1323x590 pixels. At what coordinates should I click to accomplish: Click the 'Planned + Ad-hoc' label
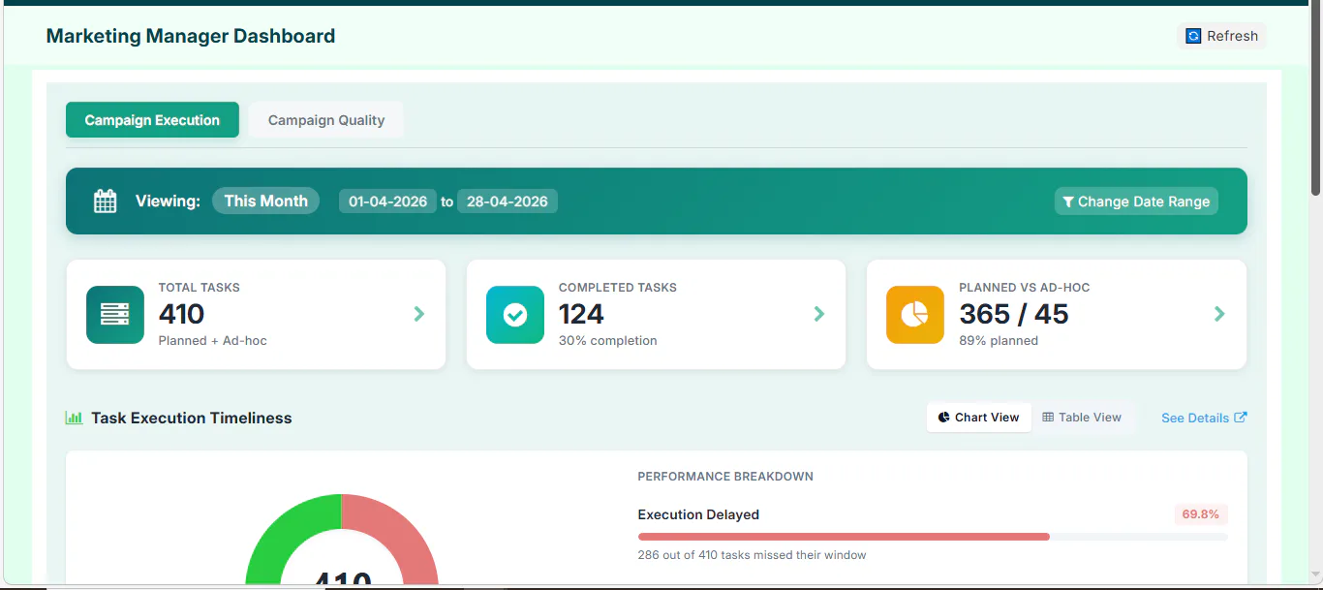tap(213, 341)
